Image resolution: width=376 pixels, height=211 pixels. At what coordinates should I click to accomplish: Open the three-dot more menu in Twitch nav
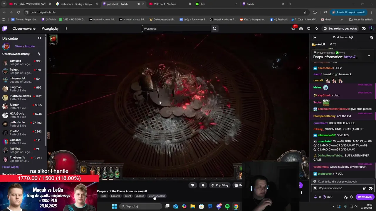point(66,28)
